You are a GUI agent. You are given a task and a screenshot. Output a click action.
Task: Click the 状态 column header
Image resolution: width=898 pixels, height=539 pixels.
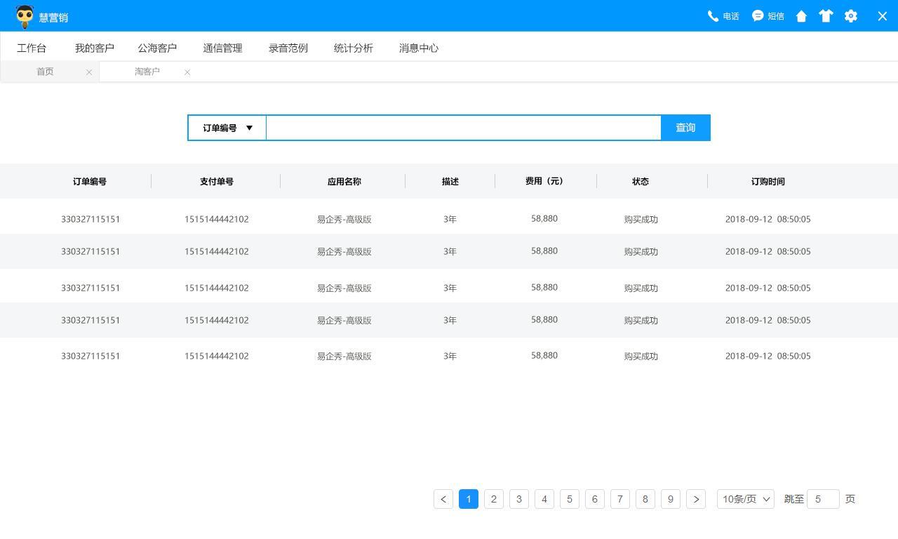641,181
